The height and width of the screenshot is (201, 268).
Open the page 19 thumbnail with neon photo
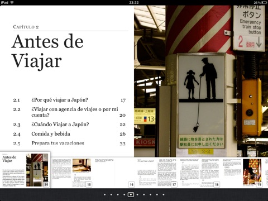coord(242,173)
